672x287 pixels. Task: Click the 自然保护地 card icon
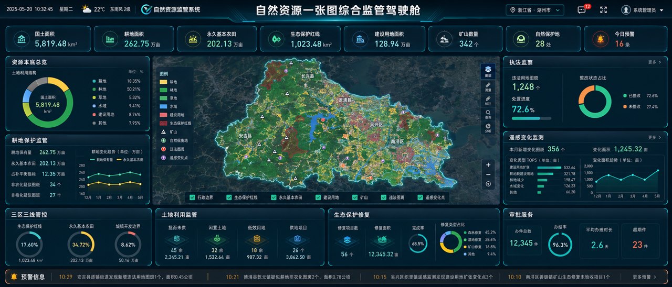coord(521,39)
